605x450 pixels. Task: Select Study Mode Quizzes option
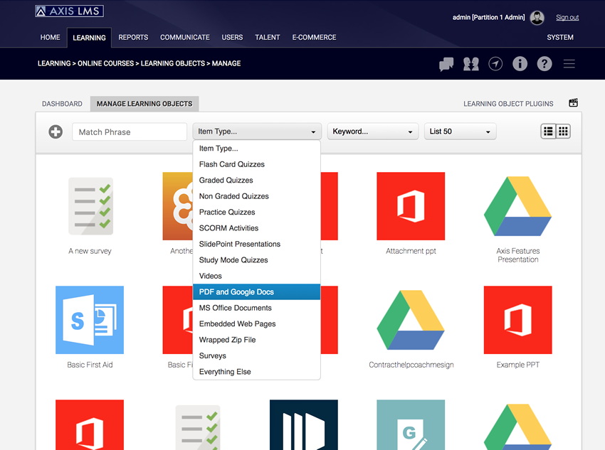[256, 260]
